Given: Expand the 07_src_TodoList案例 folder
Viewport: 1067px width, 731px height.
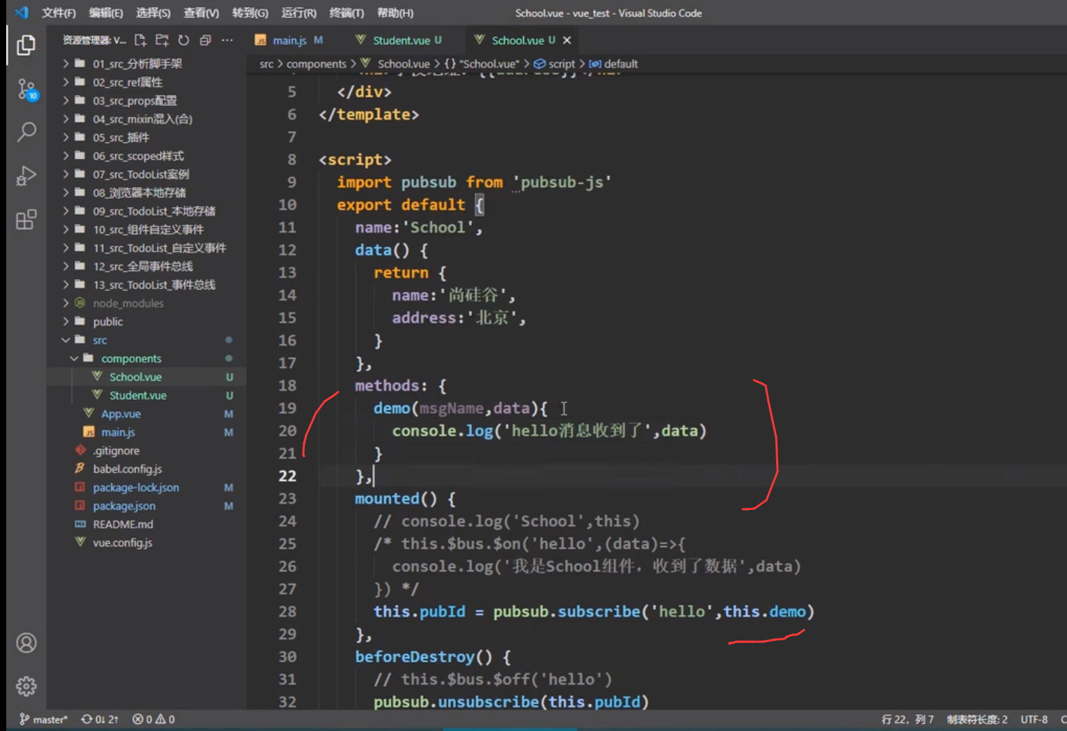Looking at the screenshot, I should tap(141, 174).
